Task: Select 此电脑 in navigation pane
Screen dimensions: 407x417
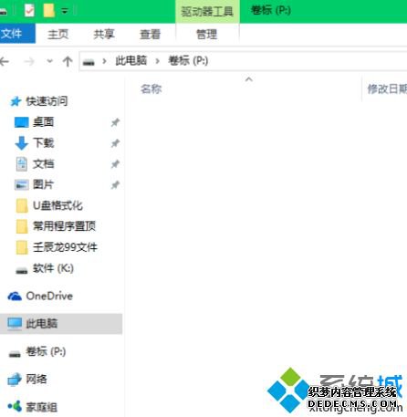Action: 42,323
